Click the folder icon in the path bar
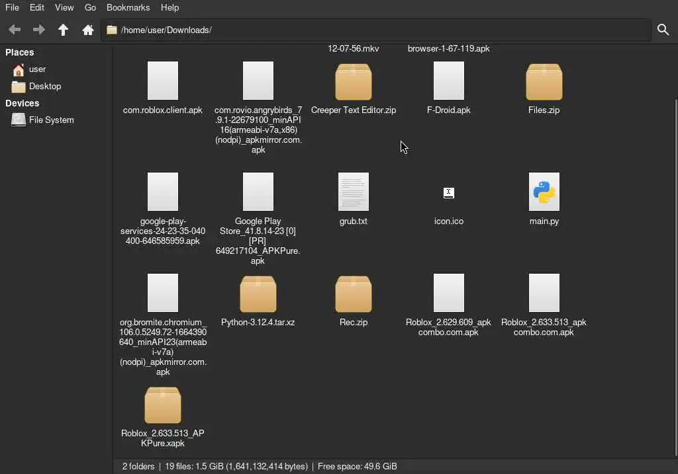This screenshot has height=474, width=678. pos(112,30)
